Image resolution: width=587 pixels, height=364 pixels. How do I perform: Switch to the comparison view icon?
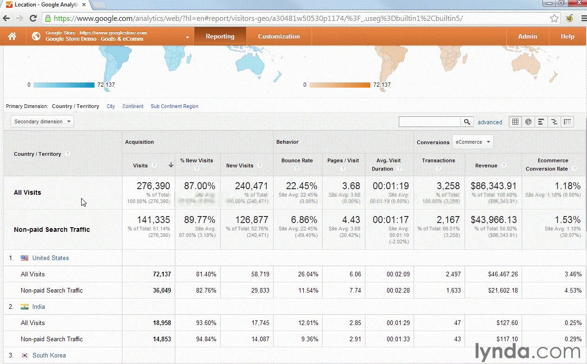(x=554, y=122)
